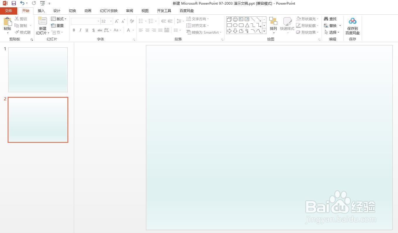Click 转换为 SmartArt button

coord(204,32)
